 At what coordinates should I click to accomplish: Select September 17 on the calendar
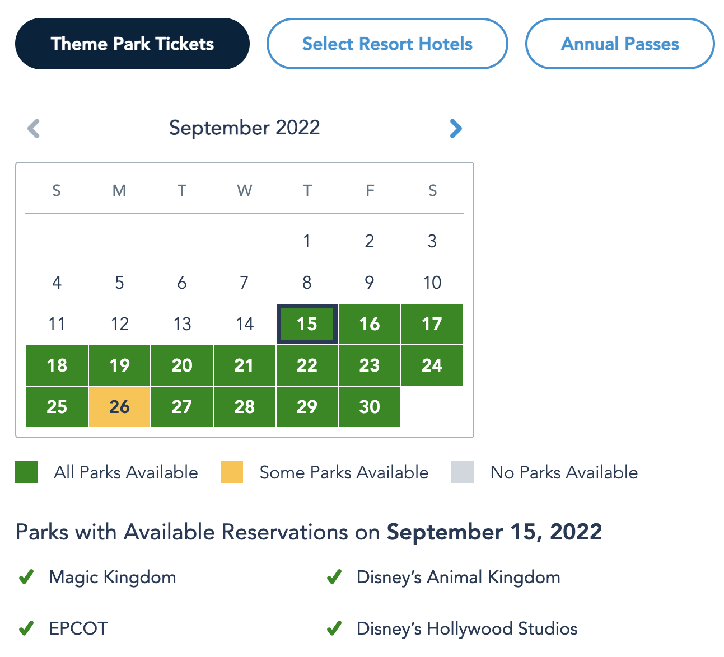coord(432,324)
